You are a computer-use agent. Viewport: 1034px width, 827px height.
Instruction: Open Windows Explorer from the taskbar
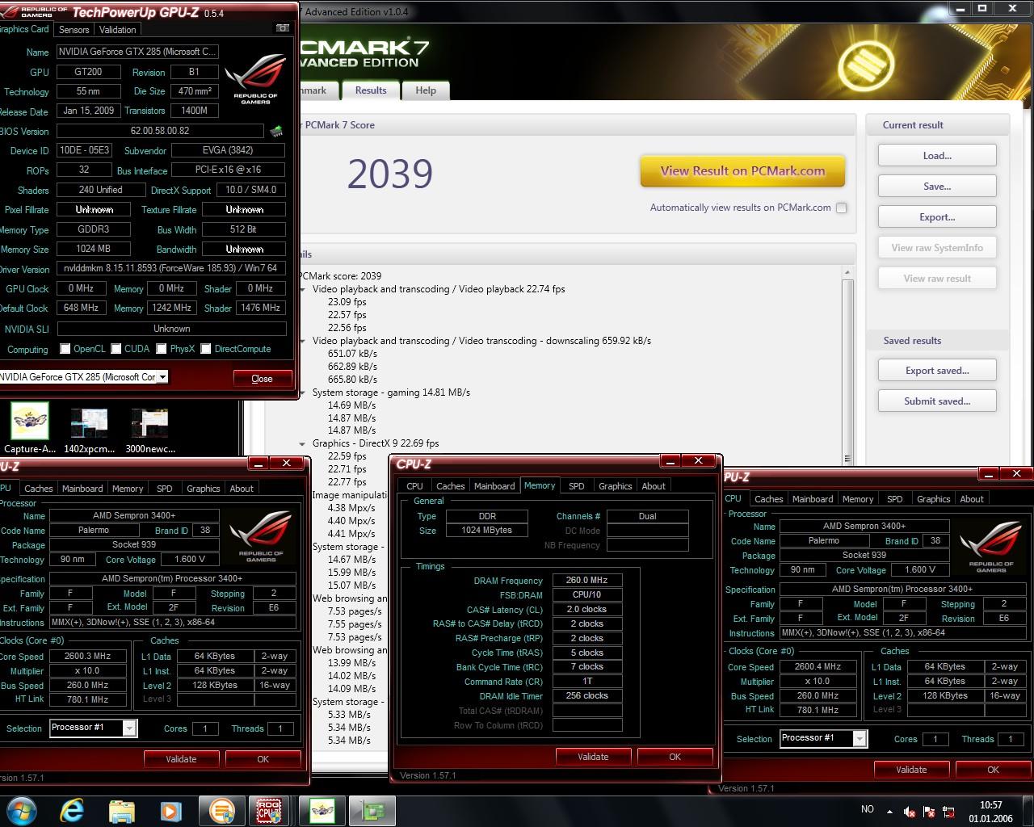[x=122, y=810]
